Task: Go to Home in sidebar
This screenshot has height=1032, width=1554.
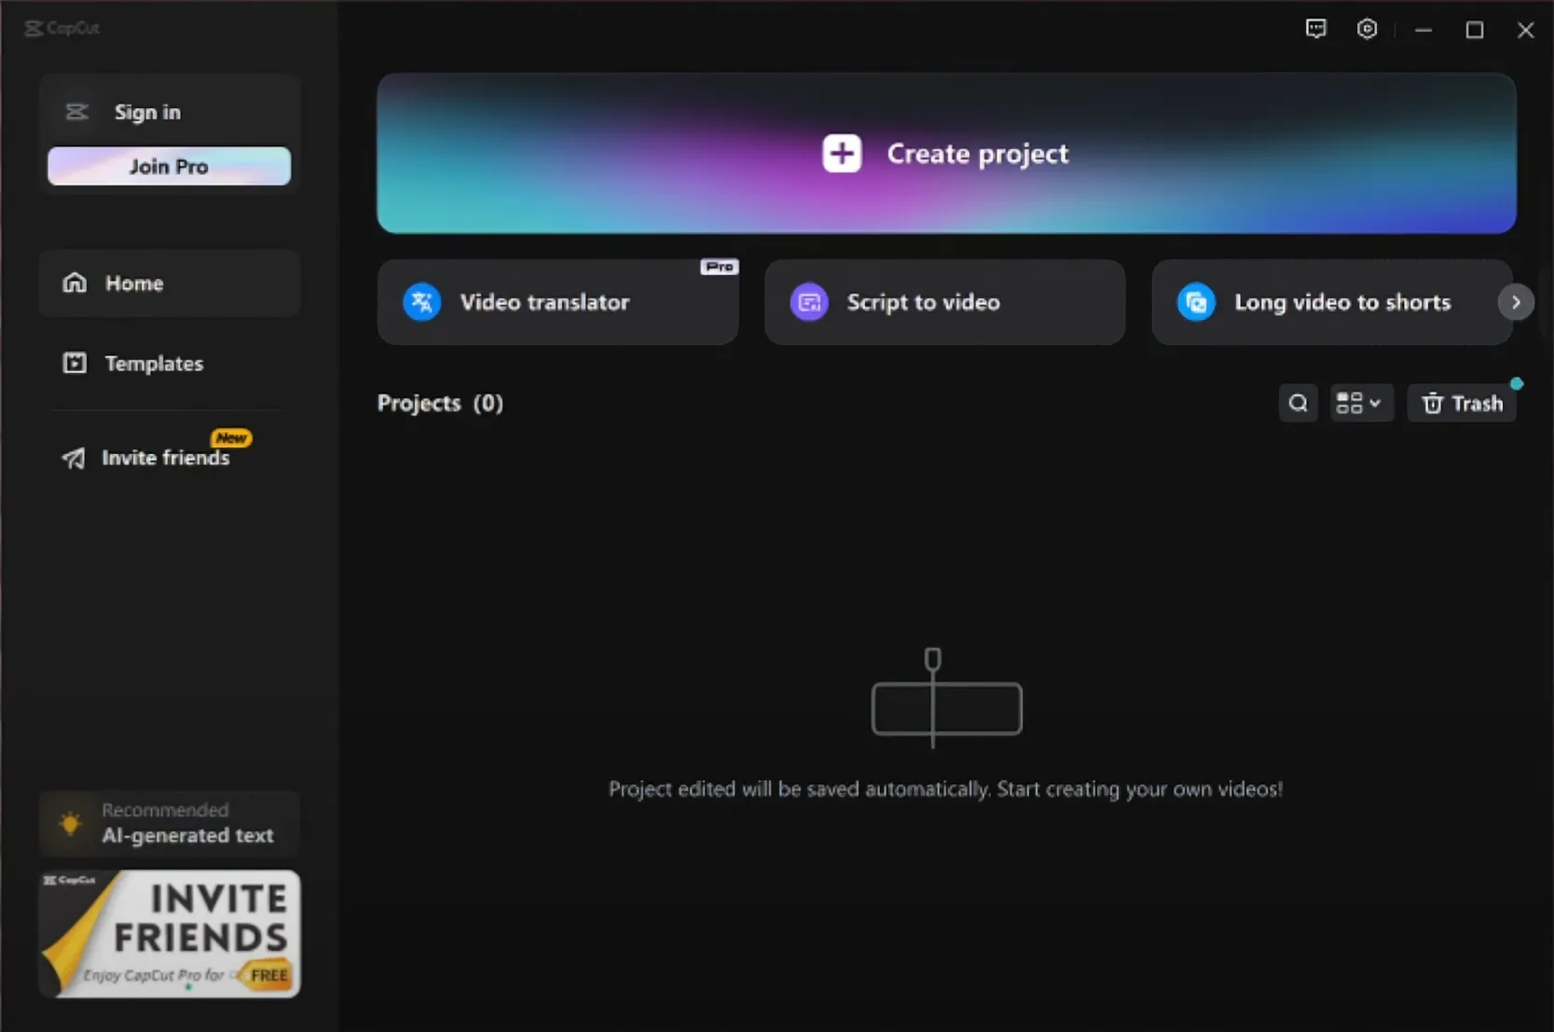Action: tap(170, 283)
